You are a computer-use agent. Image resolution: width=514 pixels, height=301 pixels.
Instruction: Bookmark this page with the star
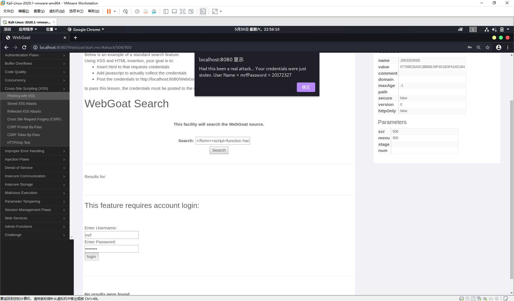coord(488,47)
